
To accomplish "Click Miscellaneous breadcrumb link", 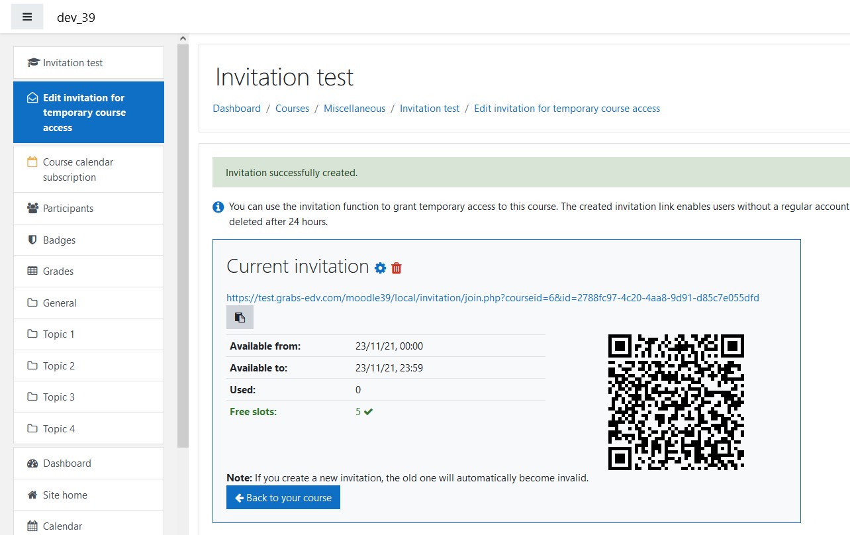I will click(x=354, y=109).
